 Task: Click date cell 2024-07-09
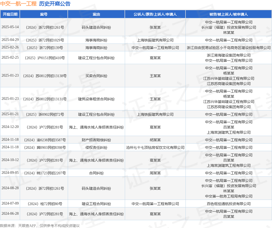point(10,203)
